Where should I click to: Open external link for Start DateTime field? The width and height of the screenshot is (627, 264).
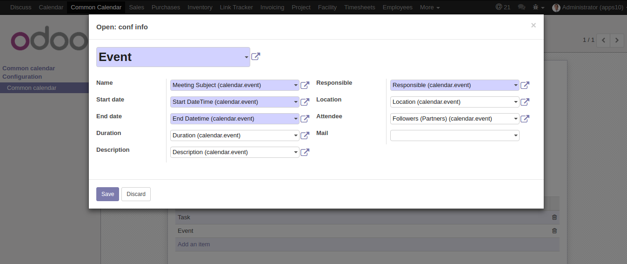[x=305, y=102]
